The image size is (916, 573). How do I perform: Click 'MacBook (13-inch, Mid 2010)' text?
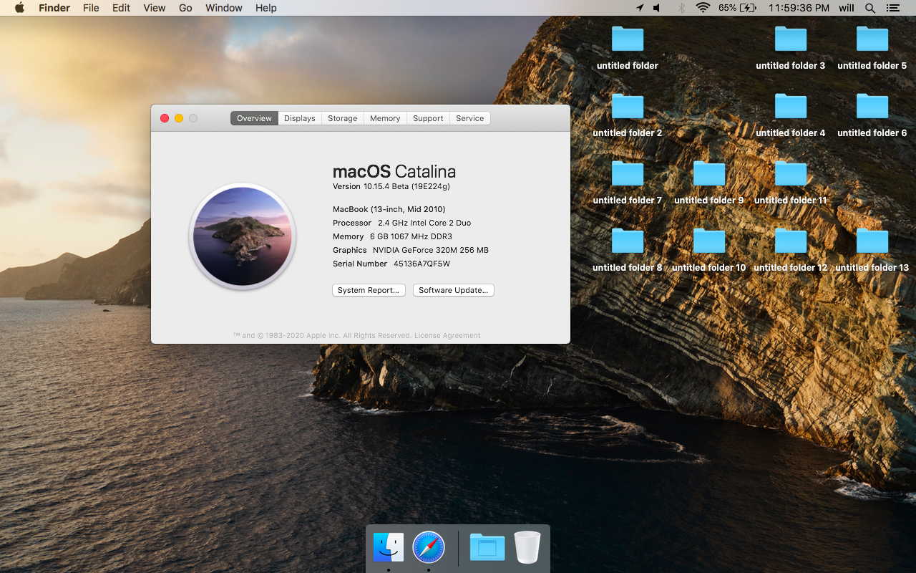[389, 209]
